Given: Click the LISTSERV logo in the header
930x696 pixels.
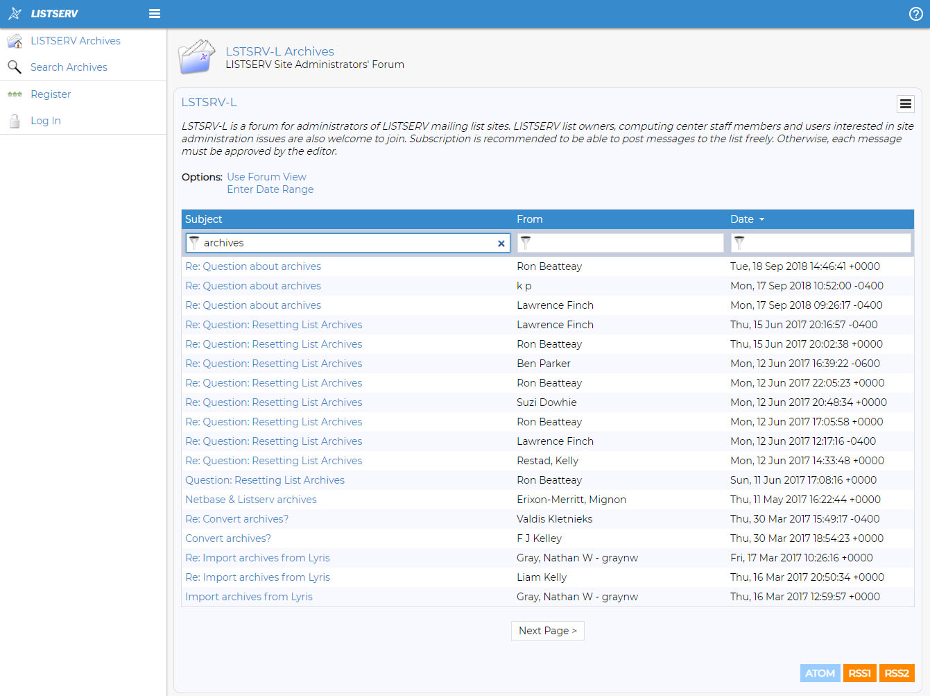Looking at the screenshot, I should click(43, 13).
